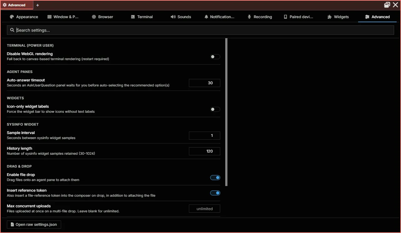Viewport: 401px width, 233px height.
Task: Click the restore window icon in the title bar
Action: pos(387,5)
